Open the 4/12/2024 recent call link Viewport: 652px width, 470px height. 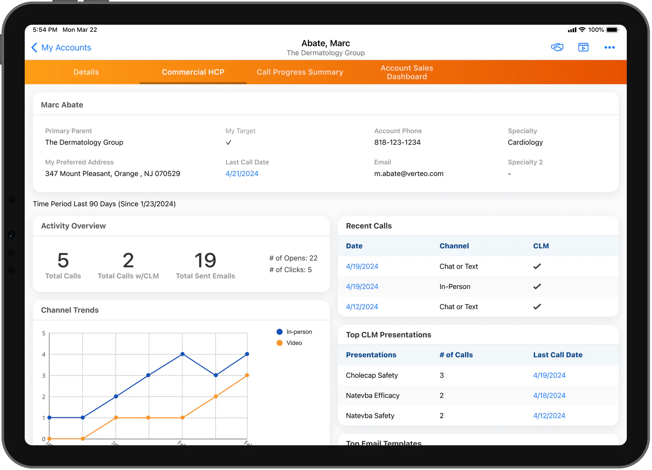click(362, 307)
